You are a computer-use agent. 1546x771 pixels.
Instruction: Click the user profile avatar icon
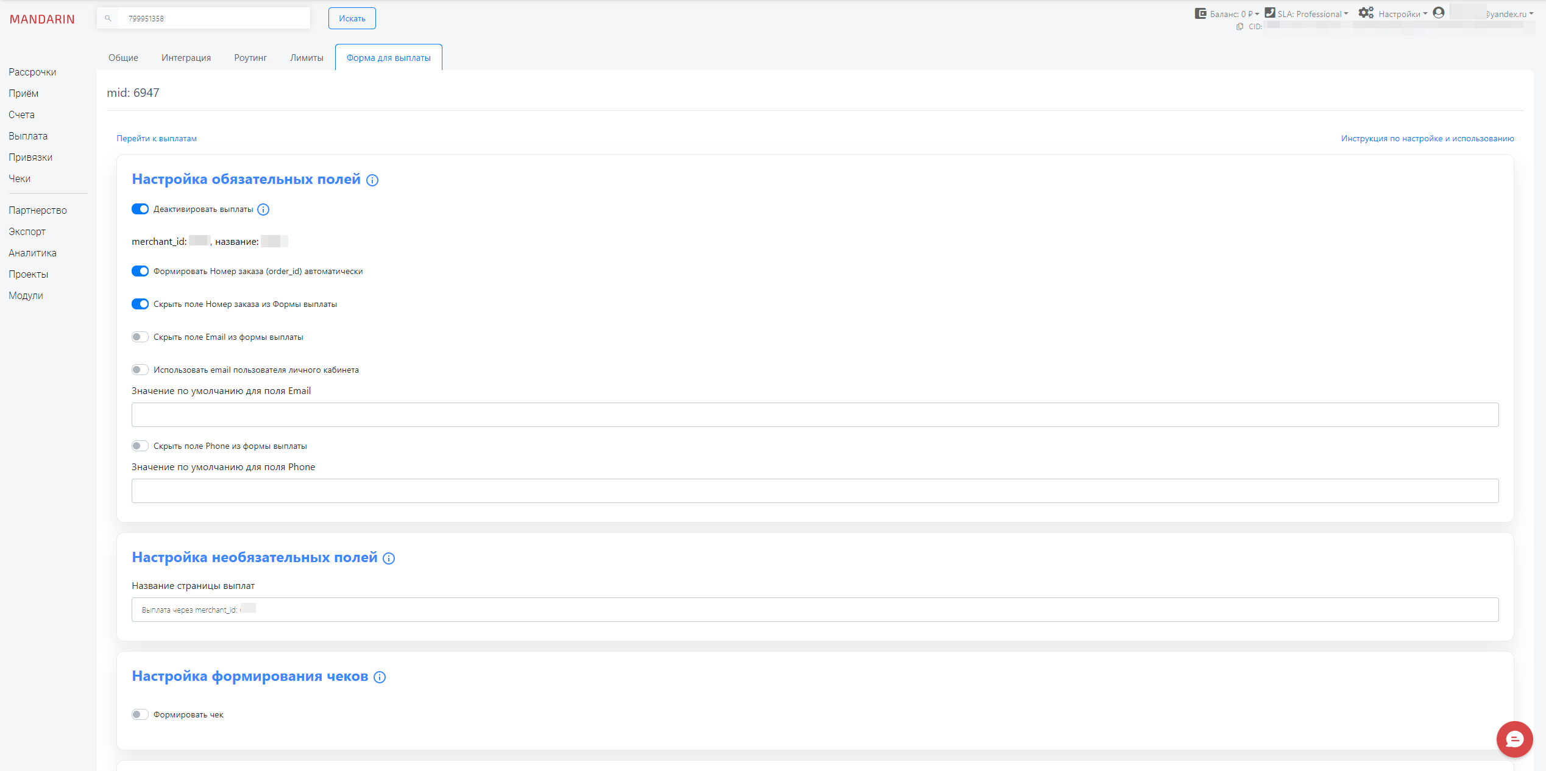(x=1439, y=13)
